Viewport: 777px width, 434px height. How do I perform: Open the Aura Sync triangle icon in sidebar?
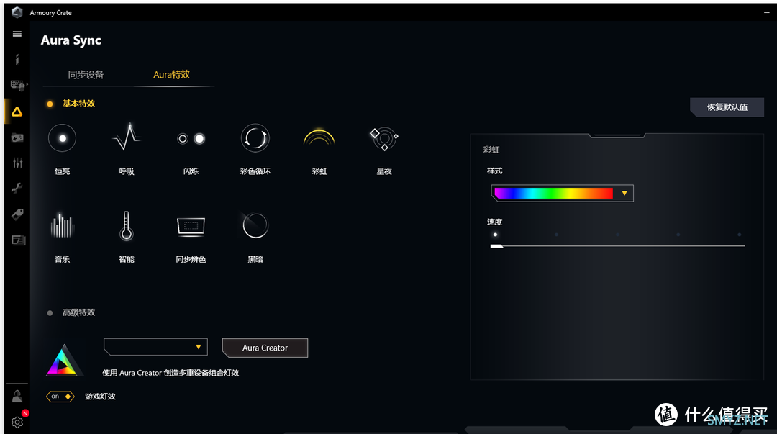point(17,112)
